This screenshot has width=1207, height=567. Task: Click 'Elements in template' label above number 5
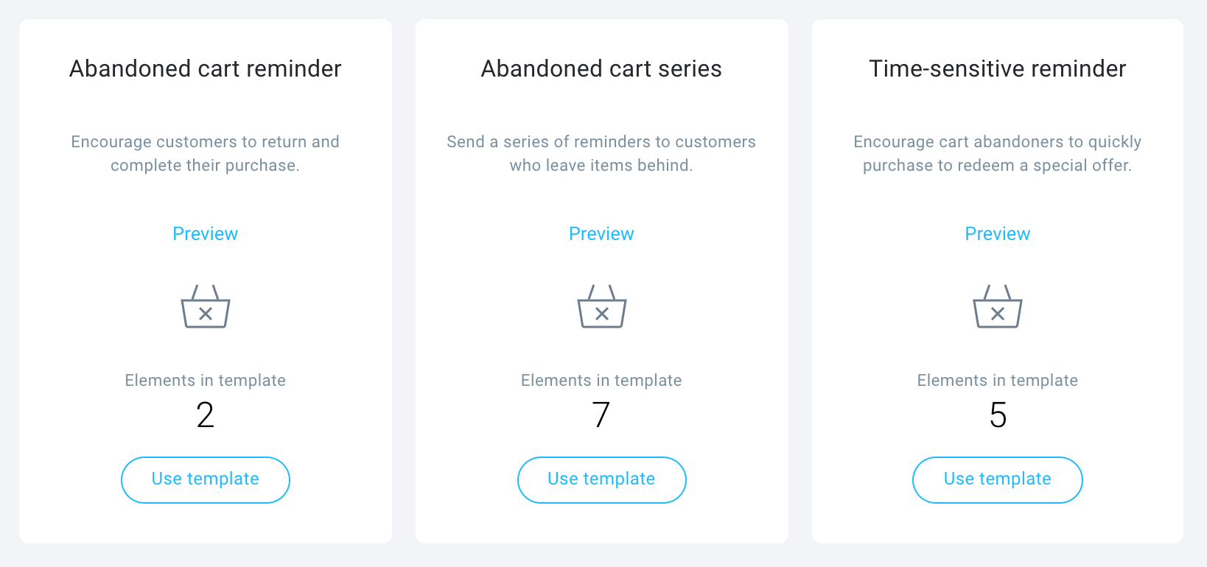coord(998,380)
